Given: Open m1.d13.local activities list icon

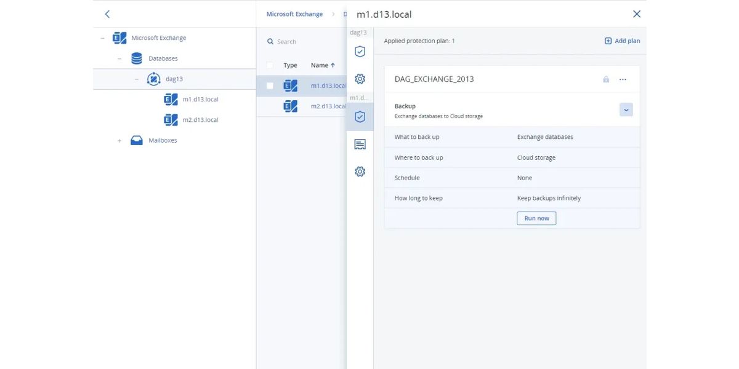Looking at the screenshot, I should point(360,145).
